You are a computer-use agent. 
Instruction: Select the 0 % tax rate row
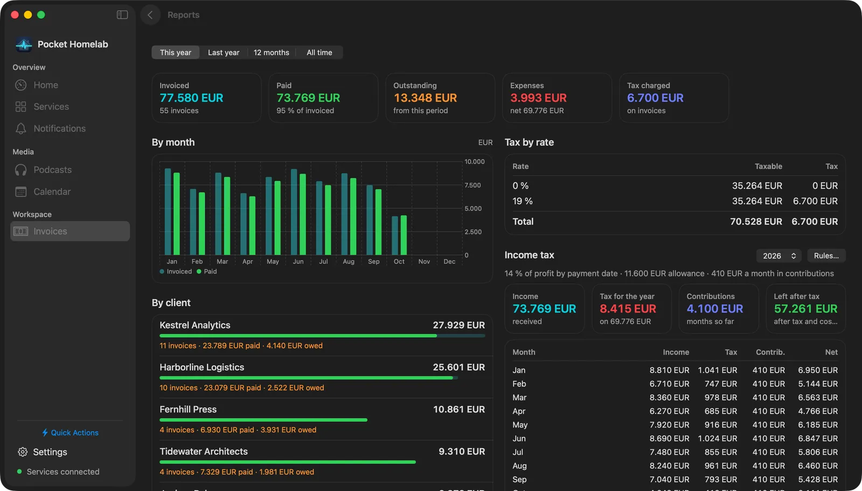[675, 186]
